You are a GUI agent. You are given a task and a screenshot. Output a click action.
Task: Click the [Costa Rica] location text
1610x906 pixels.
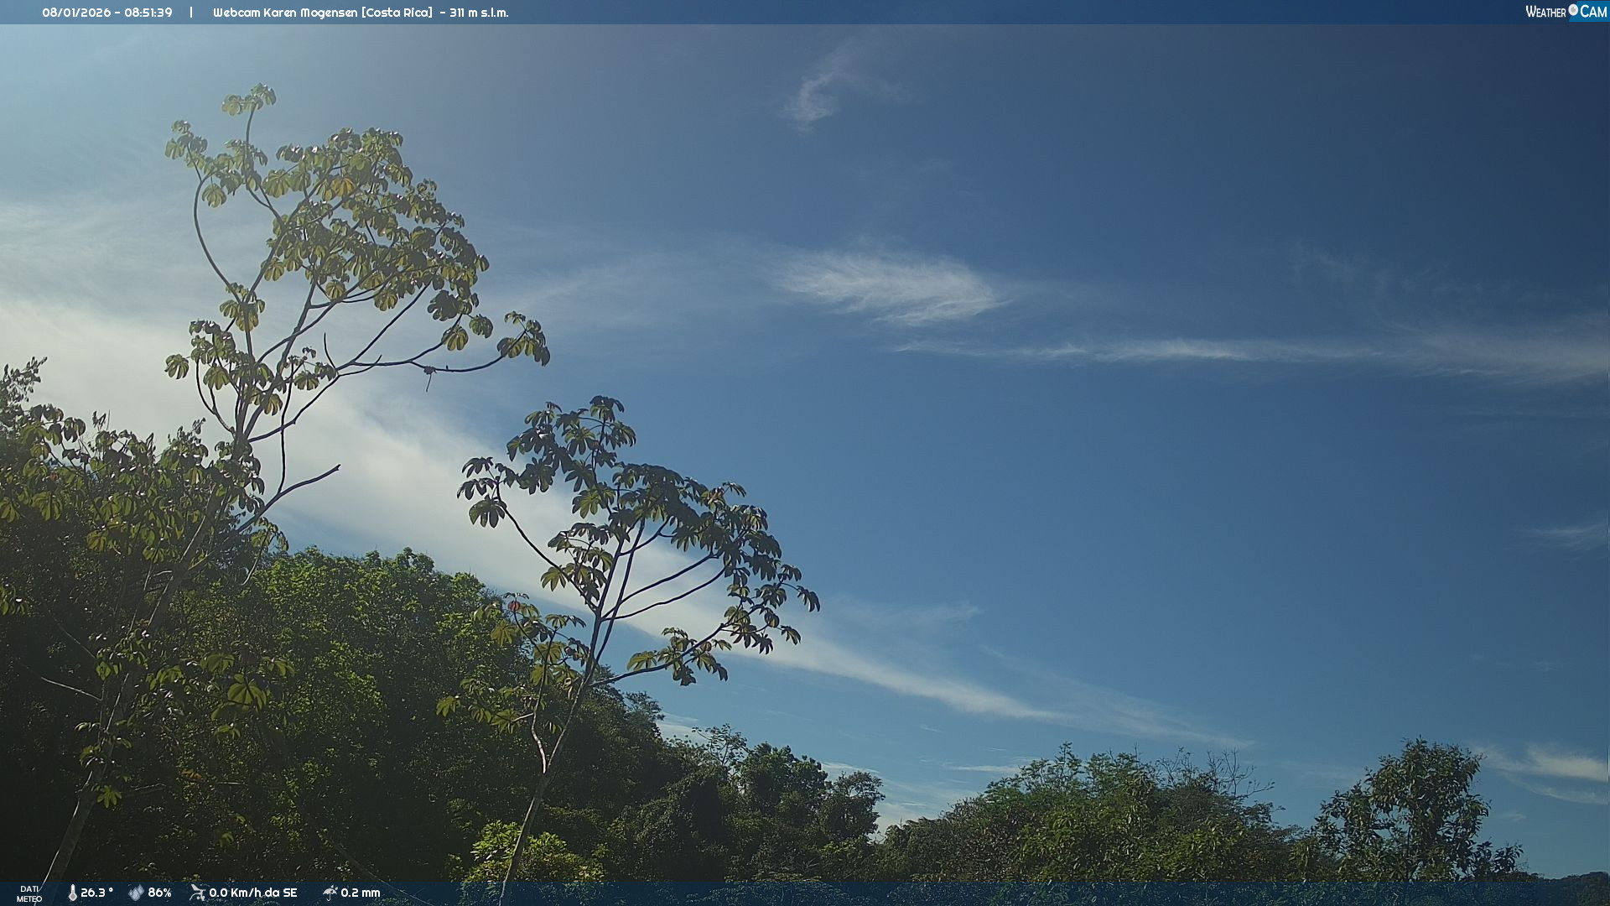(x=397, y=13)
